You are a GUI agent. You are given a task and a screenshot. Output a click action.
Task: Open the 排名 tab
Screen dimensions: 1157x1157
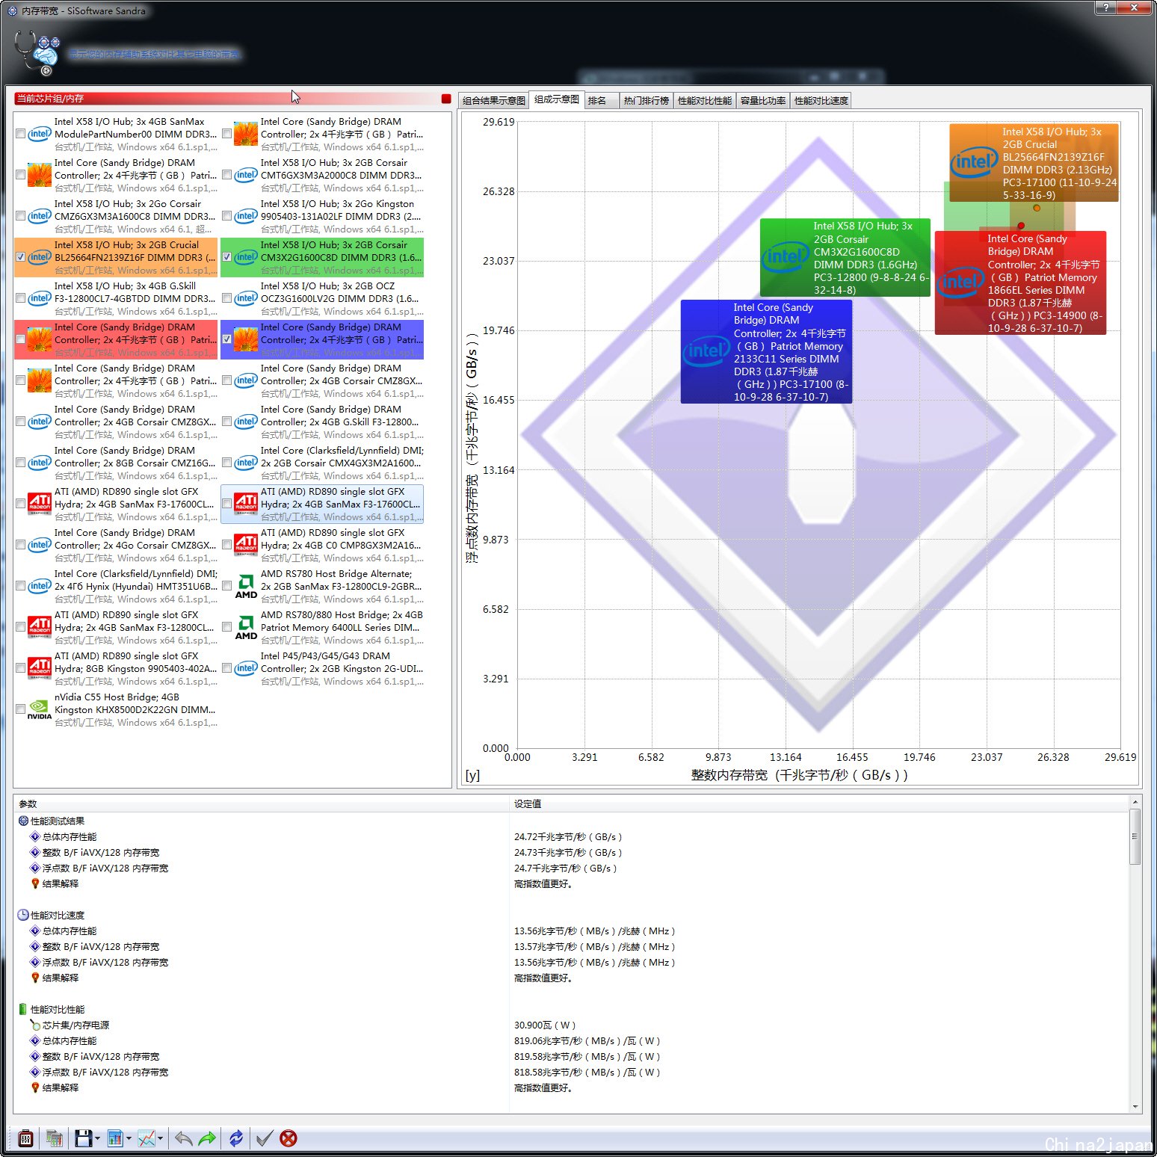pos(602,101)
